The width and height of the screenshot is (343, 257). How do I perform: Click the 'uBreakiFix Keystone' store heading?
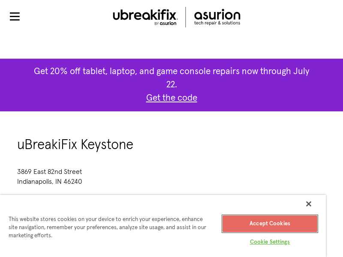coord(75,144)
